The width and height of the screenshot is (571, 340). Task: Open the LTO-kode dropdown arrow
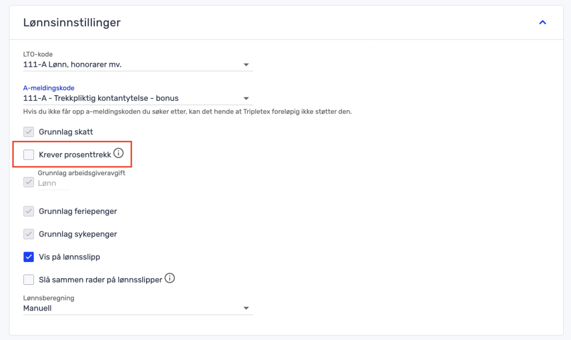(x=246, y=65)
